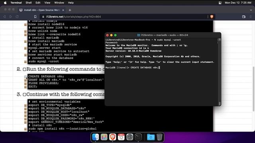Viewport: 255px width, 143px height.
Task: Open System Preferences from the Dock
Action: point(130,137)
